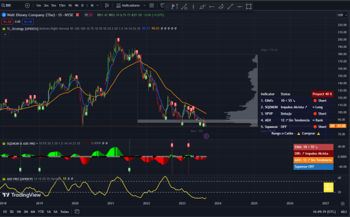Select the 15m timeframe
Viewport: 350px width, 217px height.
pyautogui.click(x=62, y=5)
